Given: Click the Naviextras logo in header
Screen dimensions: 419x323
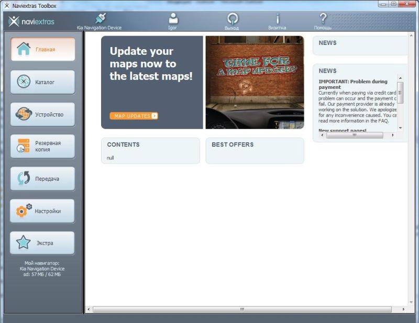Looking at the screenshot, I should click(31, 21).
